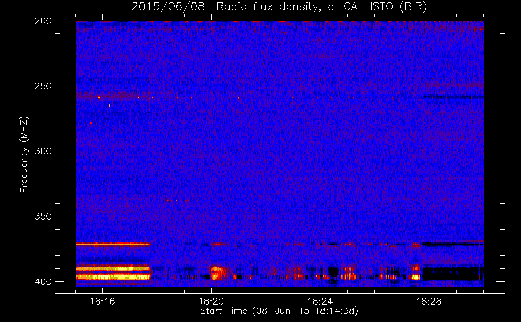The width and height of the screenshot is (521, 322).
Task: Pick the 350 frequency tick label
Action: (x=43, y=216)
